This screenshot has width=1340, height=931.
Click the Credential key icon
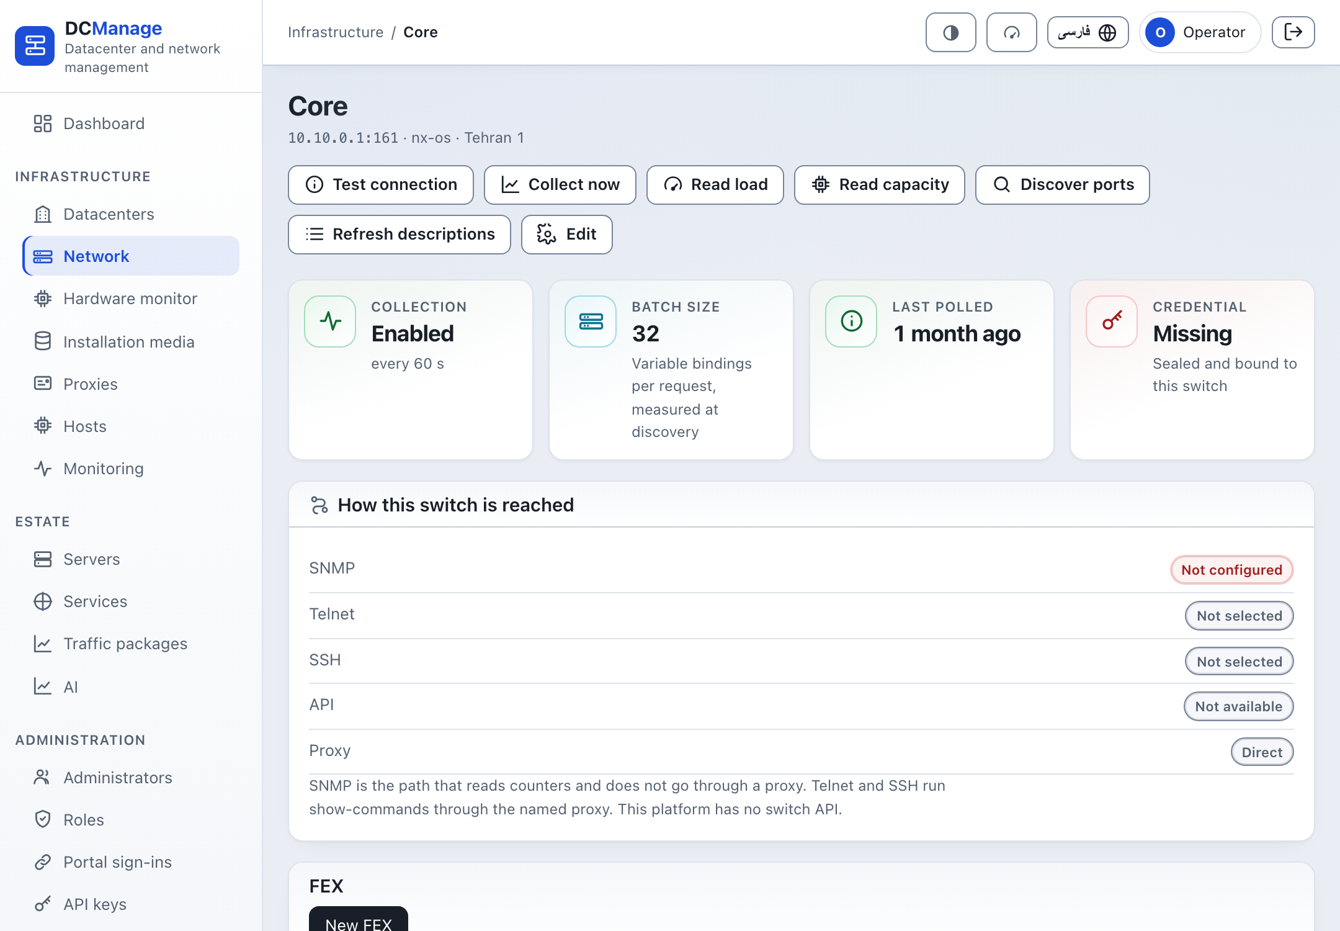pos(1112,322)
